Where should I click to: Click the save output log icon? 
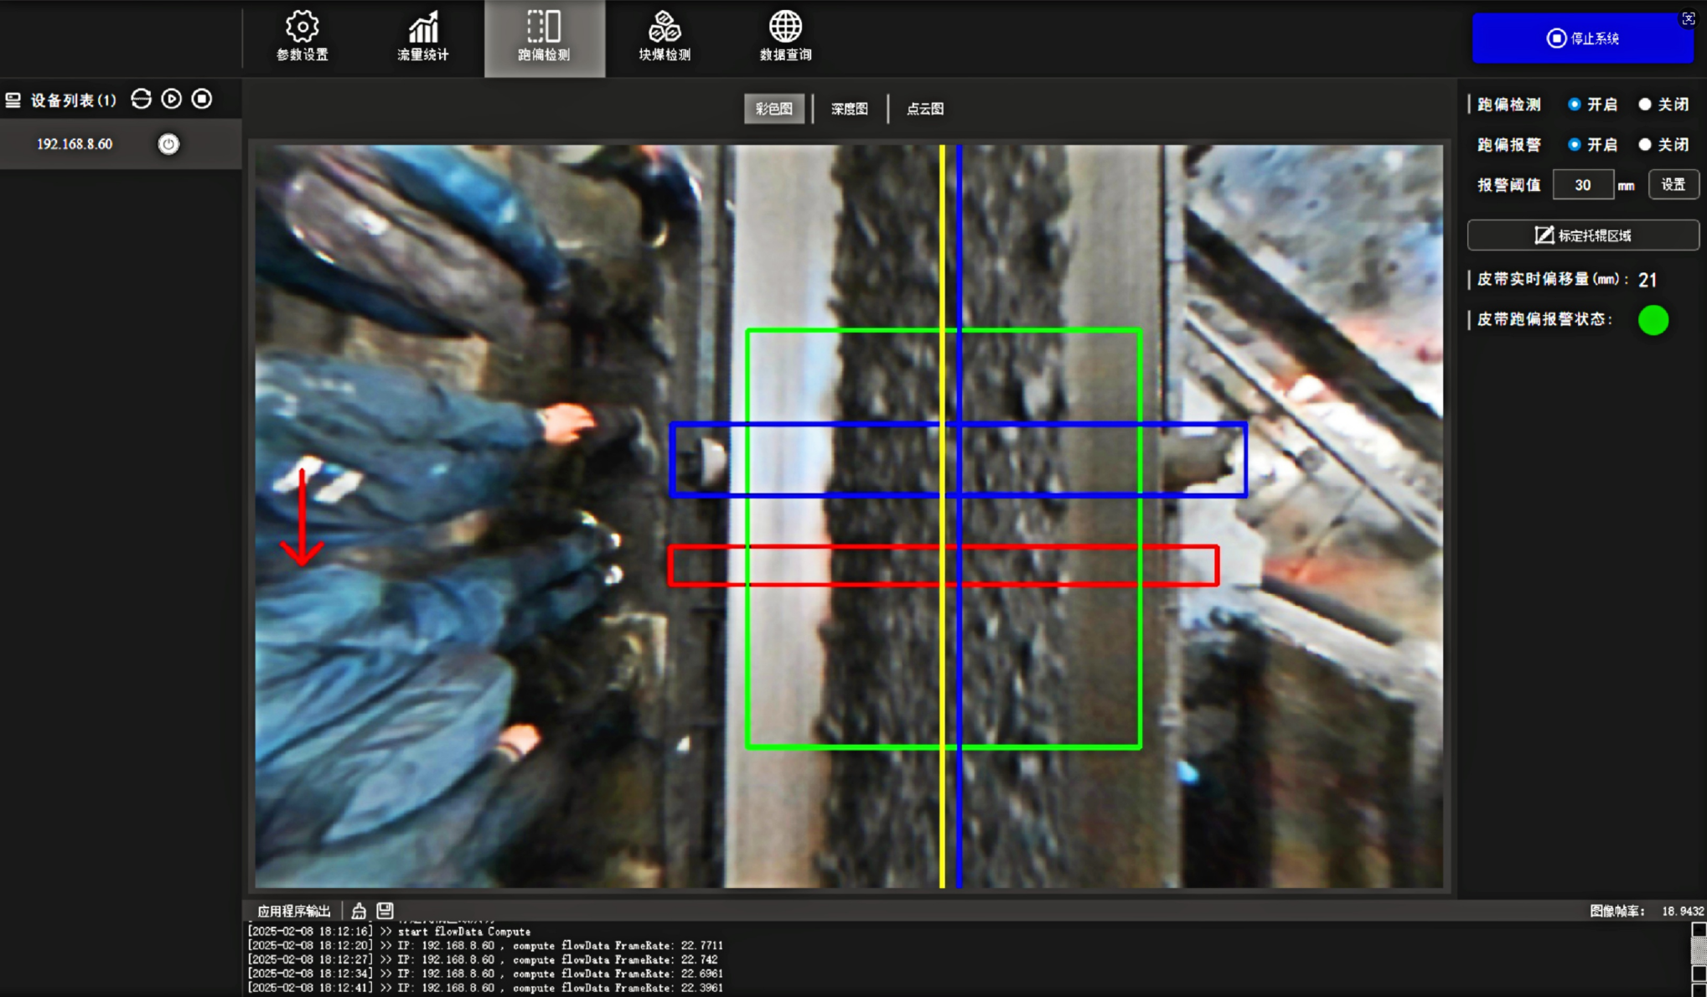pyautogui.click(x=385, y=911)
